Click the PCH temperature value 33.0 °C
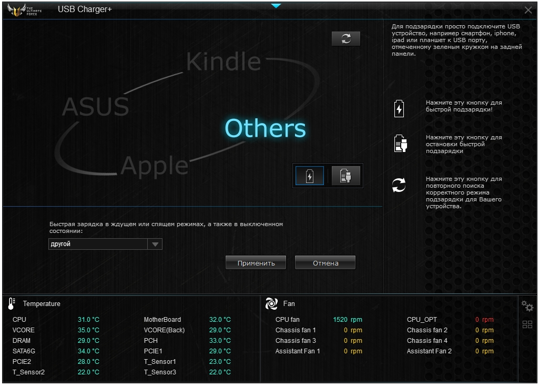Screen dimensions: 539x387 click(x=220, y=341)
